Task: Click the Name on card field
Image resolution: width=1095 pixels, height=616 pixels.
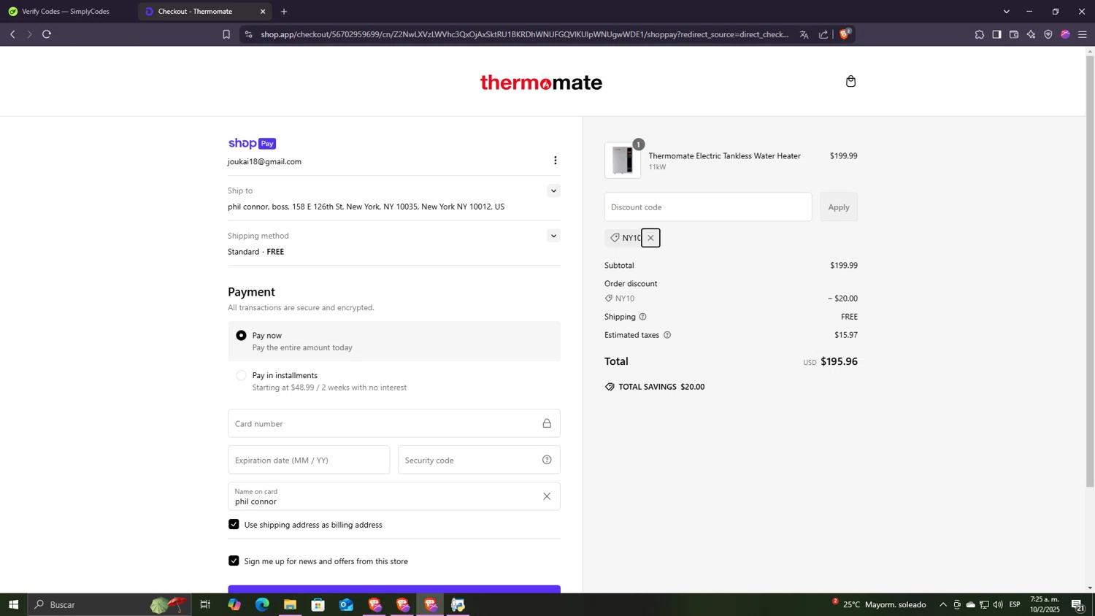Action: 394,496
